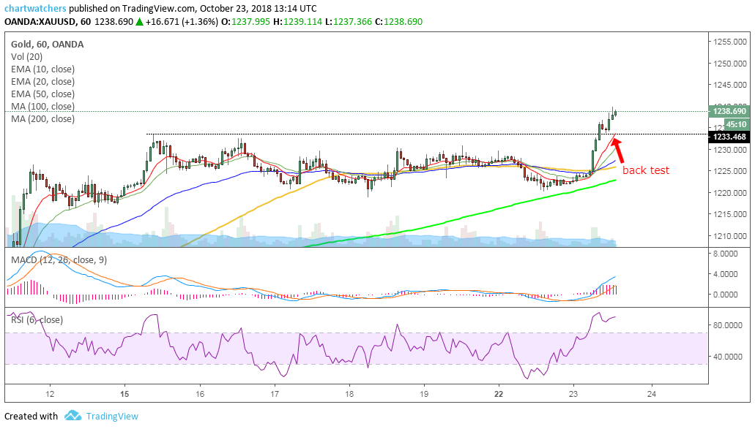Click the 1255.000 price axis label
Image resolution: width=755 pixels, height=429 pixels.
[x=730, y=42]
